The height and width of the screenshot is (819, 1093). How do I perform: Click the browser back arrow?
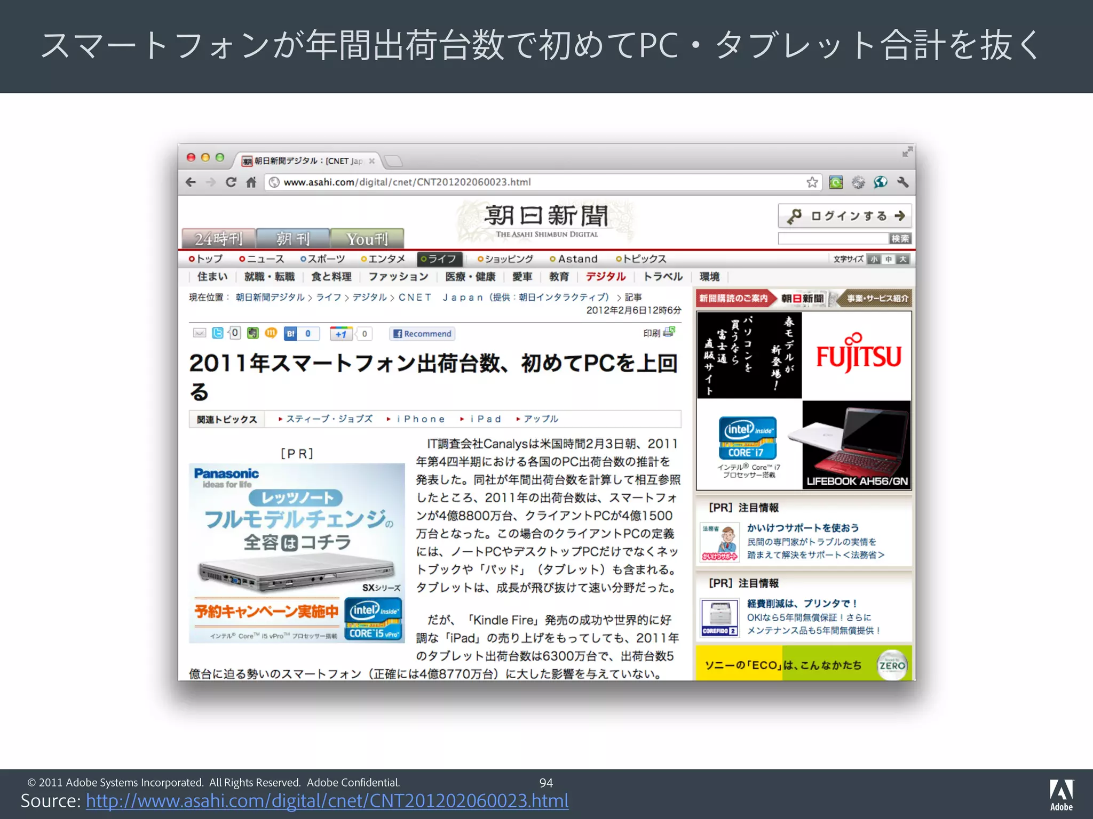(191, 182)
